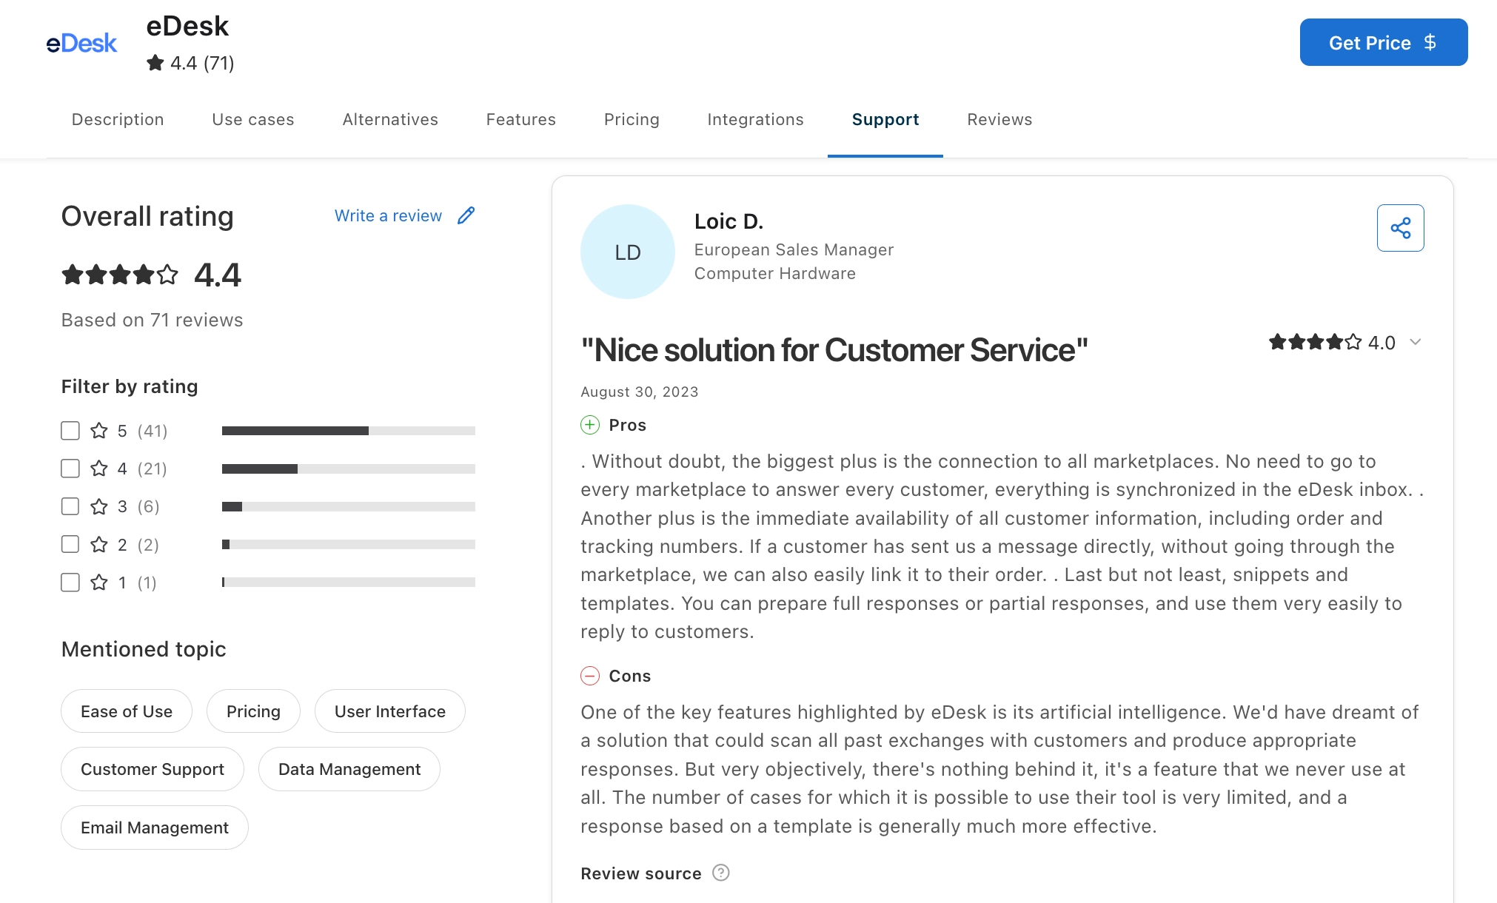The image size is (1497, 903).
Task: Enable the 4-star rating filter checkbox
Action: coord(70,468)
